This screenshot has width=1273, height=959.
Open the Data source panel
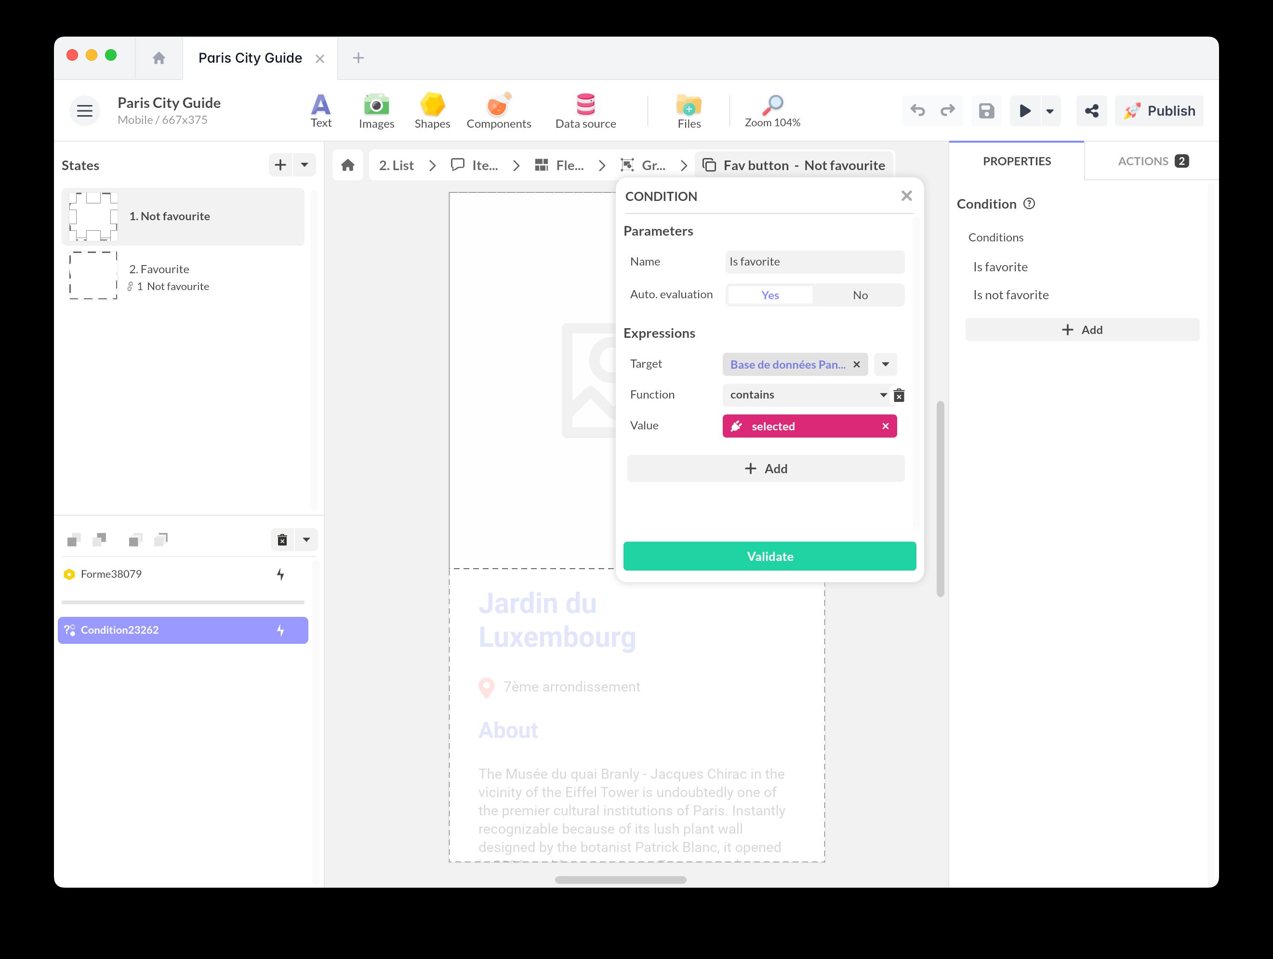click(x=585, y=110)
